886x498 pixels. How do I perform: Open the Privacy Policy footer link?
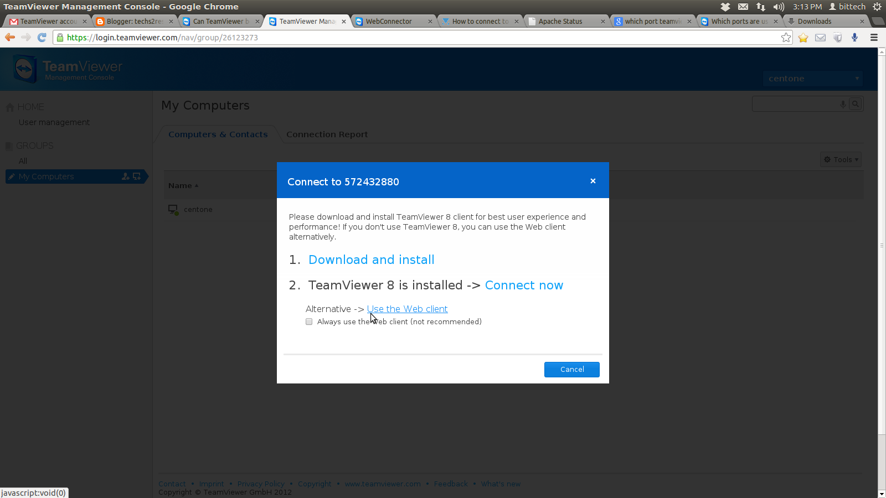click(261, 484)
